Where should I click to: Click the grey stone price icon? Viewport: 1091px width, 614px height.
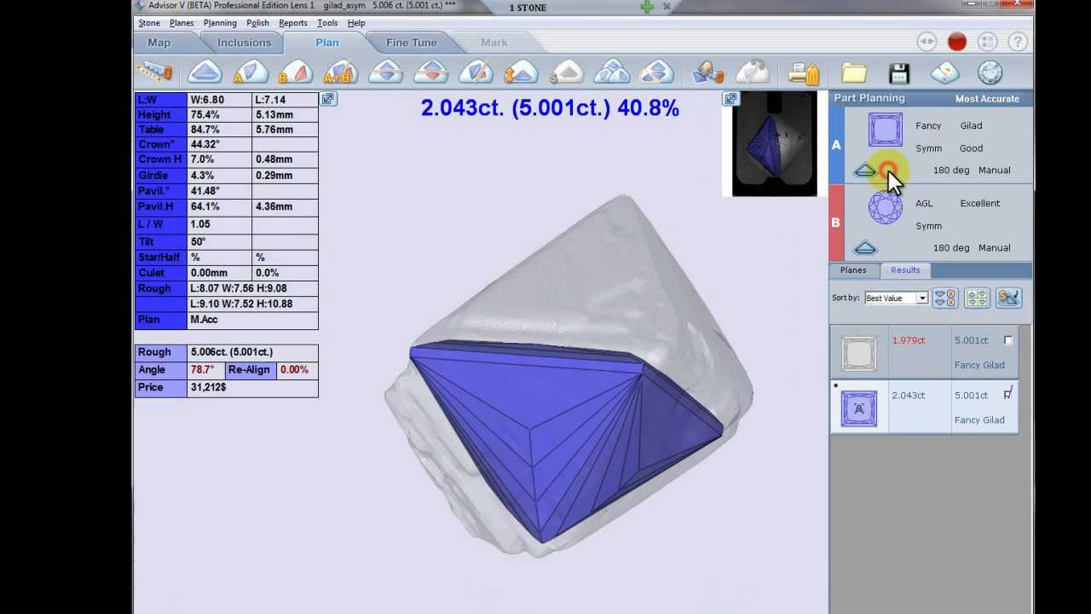566,72
